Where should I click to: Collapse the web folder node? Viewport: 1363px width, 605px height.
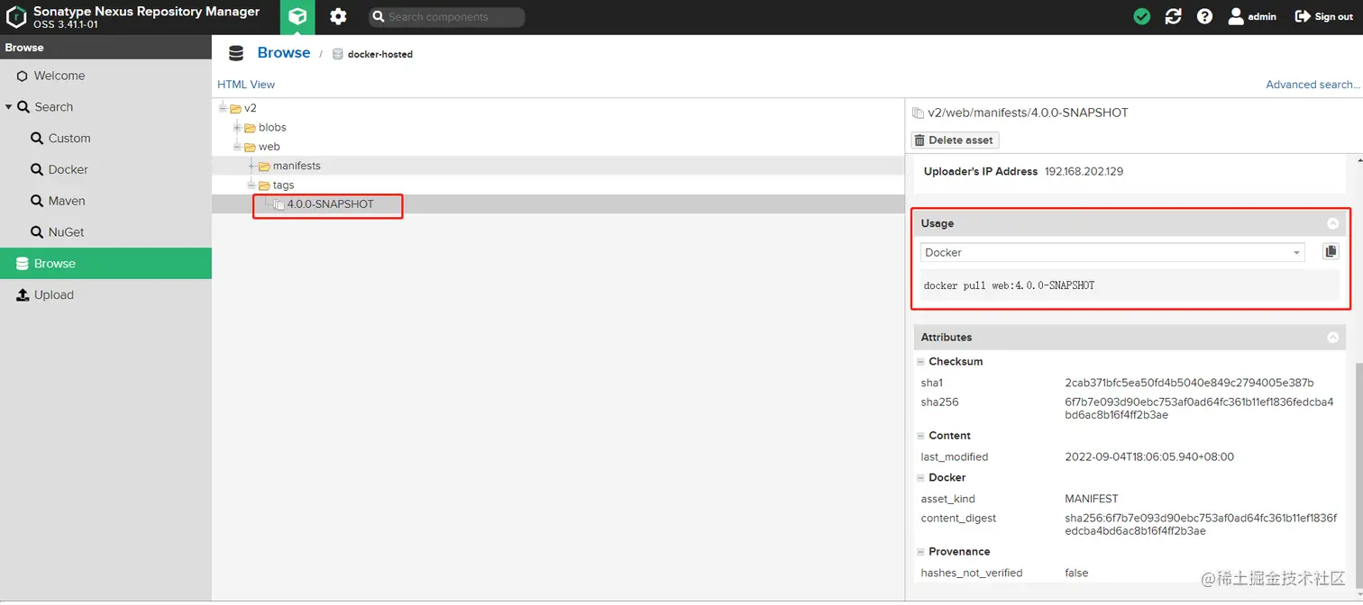tap(237, 147)
